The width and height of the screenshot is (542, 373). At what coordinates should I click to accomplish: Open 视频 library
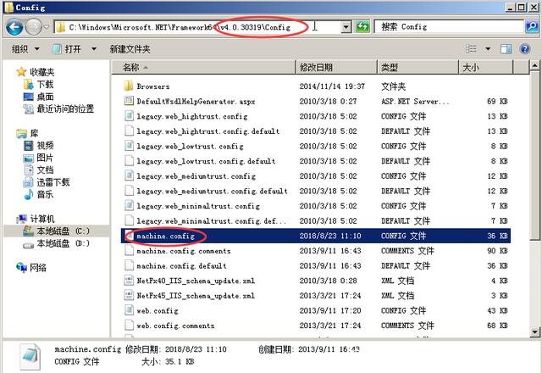[38, 145]
